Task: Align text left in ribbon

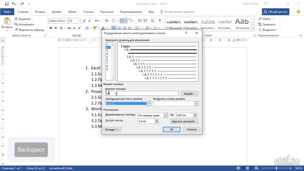Action: tap(114, 28)
